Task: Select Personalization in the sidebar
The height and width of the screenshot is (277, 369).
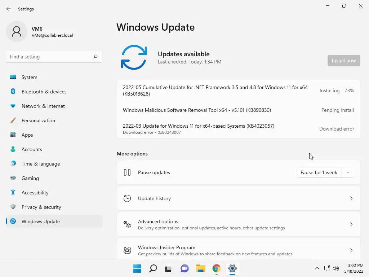Action: point(54,120)
